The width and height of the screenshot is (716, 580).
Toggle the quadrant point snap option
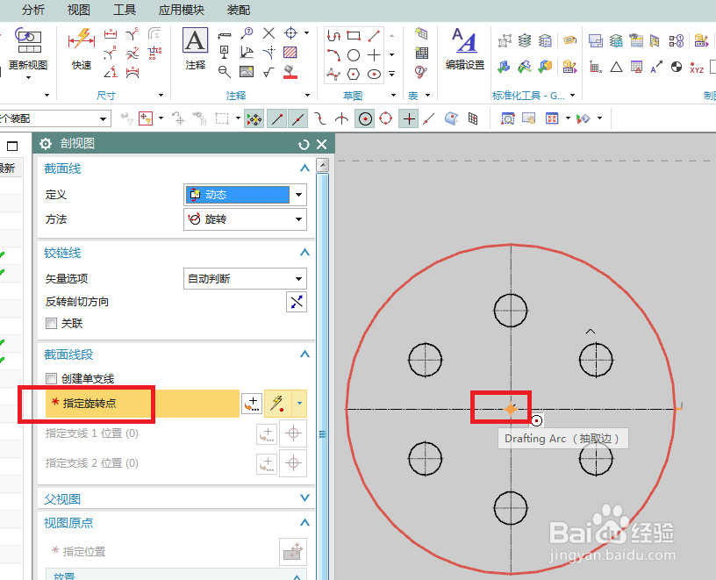coord(386,118)
